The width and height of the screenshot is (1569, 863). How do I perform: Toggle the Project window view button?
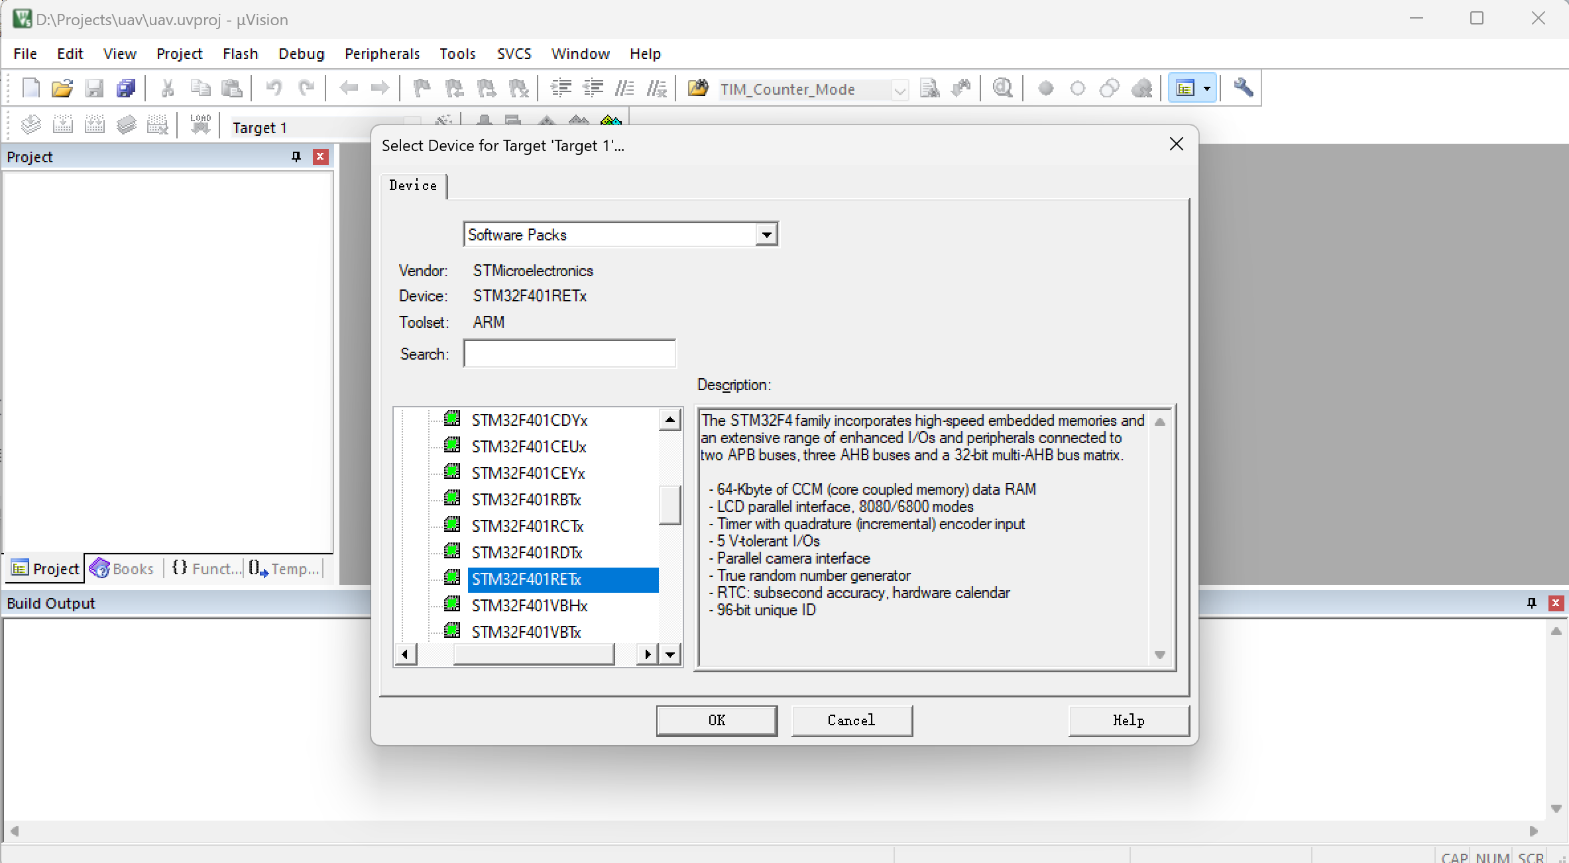1185,88
